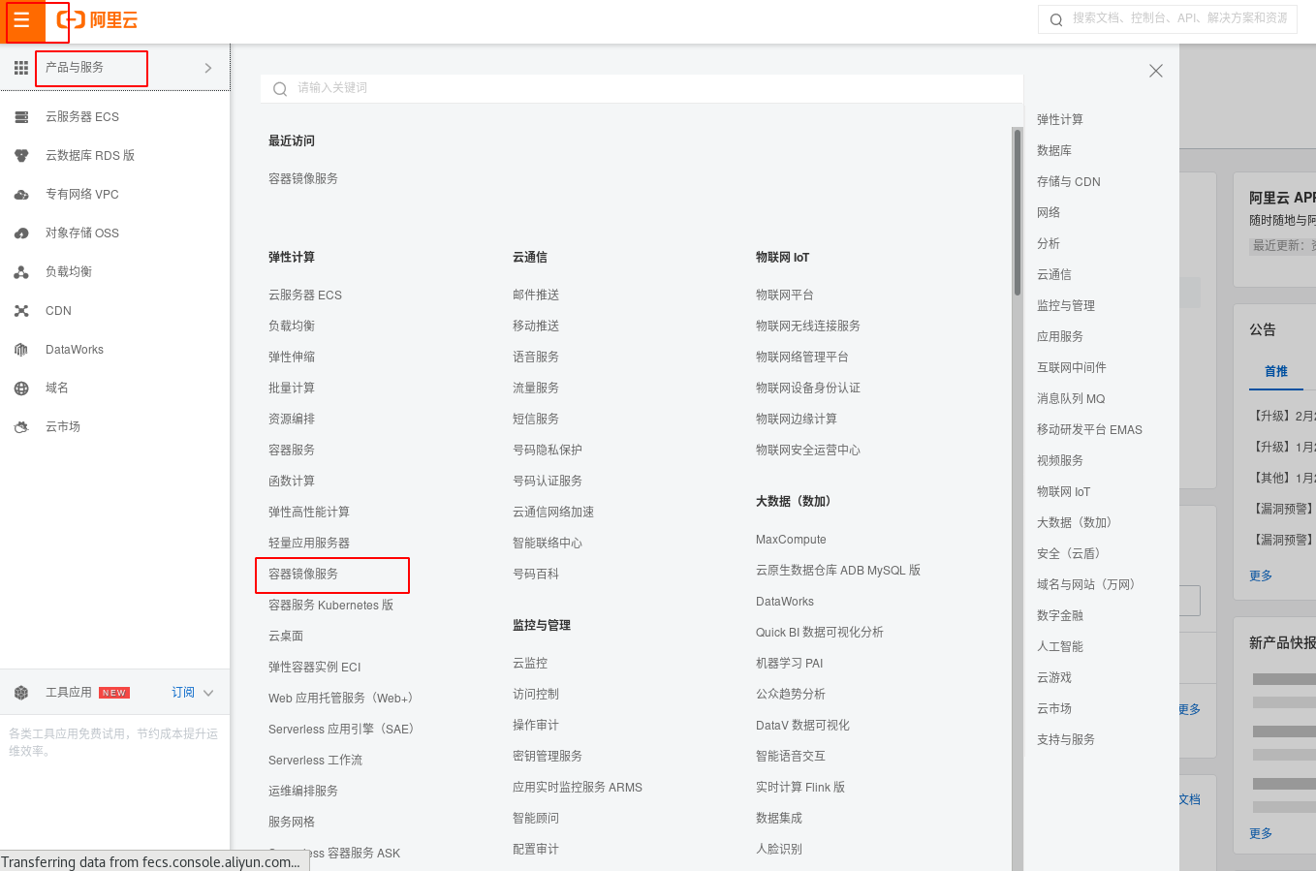Open Quick BI 数据可视化分析 link
Screen dimensions: 1316x871
click(820, 632)
